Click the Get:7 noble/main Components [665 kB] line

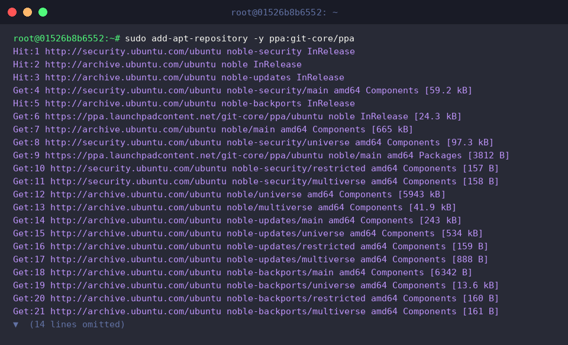(213, 129)
